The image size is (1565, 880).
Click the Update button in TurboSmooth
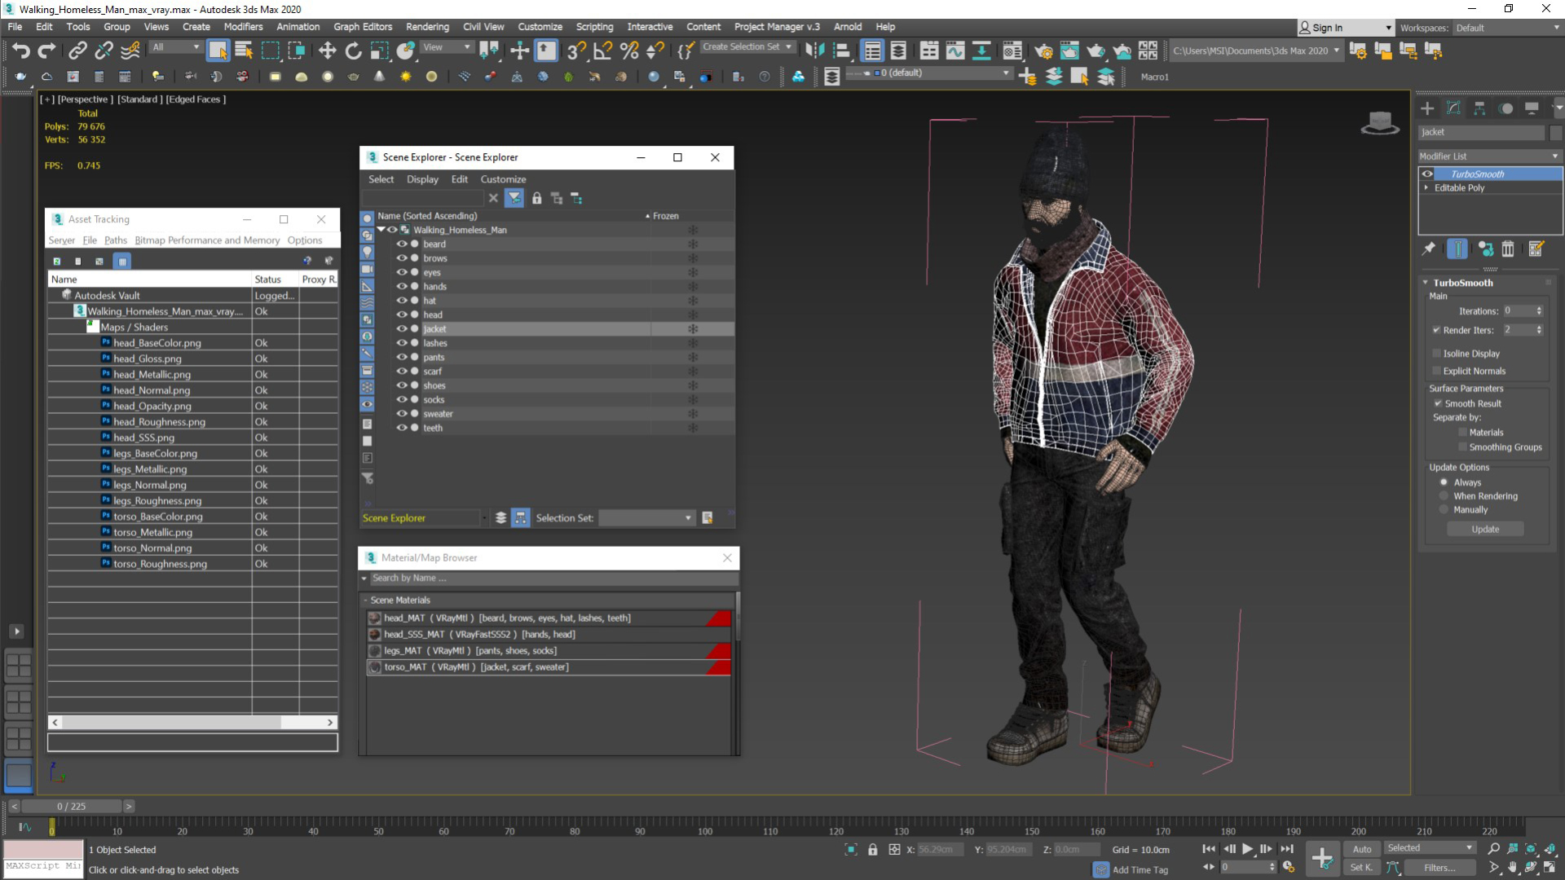tap(1484, 530)
